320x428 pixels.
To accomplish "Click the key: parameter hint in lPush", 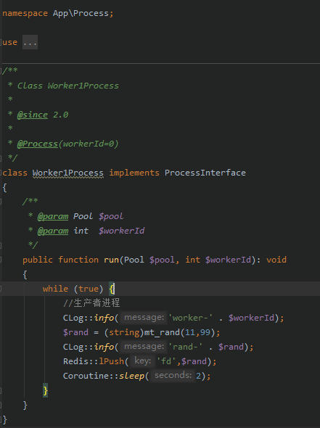I will point(142,361).
